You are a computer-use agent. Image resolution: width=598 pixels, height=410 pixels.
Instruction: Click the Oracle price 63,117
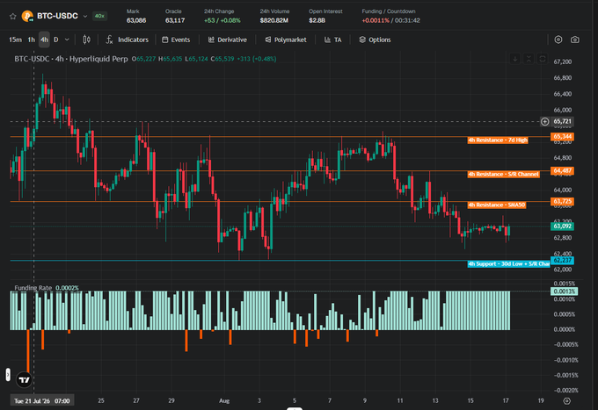click(175, 20)
